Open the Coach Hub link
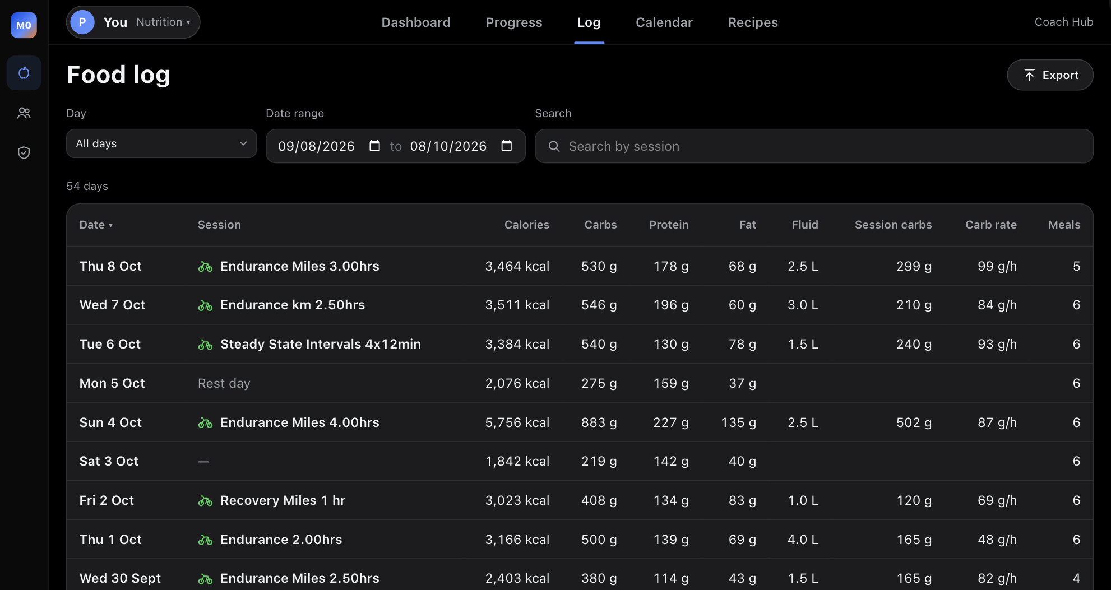Image resolution: width=1111 pixels, height=590 pixels. [x=1064, y=22]
